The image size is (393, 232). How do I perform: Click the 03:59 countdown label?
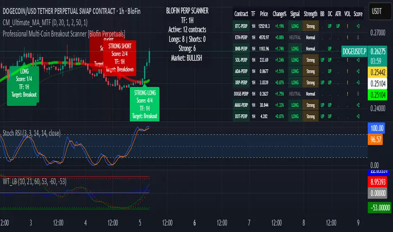(376, 61)
